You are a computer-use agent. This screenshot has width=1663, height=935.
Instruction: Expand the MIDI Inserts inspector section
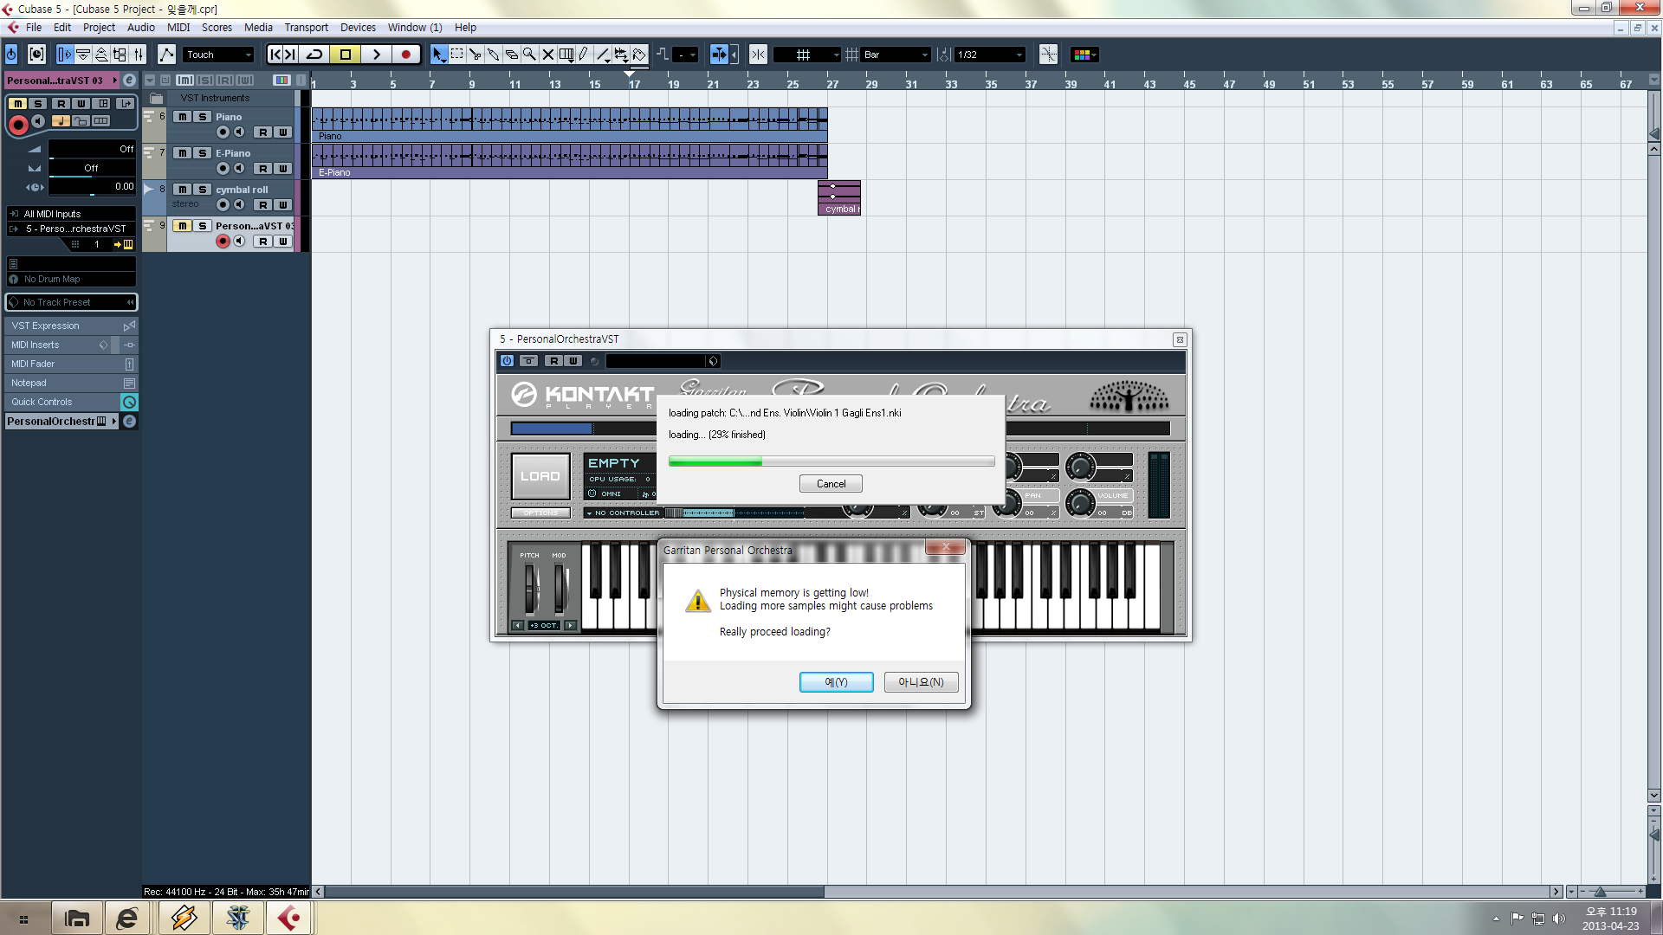tap(70, 345)
